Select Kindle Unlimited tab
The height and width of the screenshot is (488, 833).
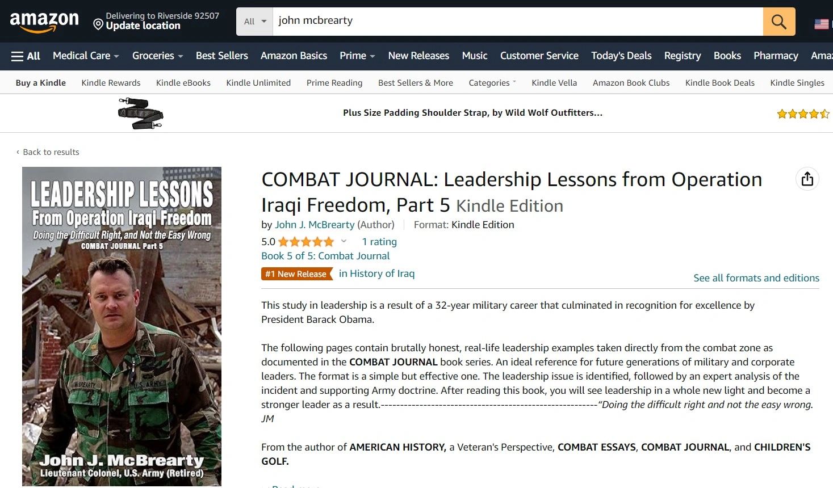[258, 83]
